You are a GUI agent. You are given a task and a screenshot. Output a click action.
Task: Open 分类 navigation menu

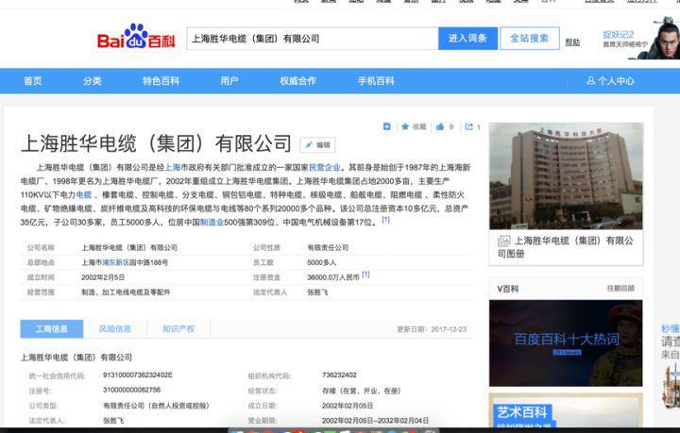[x=93, y=81]
